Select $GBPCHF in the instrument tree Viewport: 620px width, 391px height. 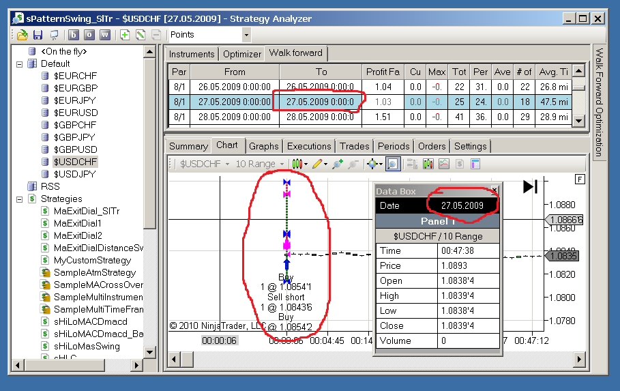click(75, 125)
